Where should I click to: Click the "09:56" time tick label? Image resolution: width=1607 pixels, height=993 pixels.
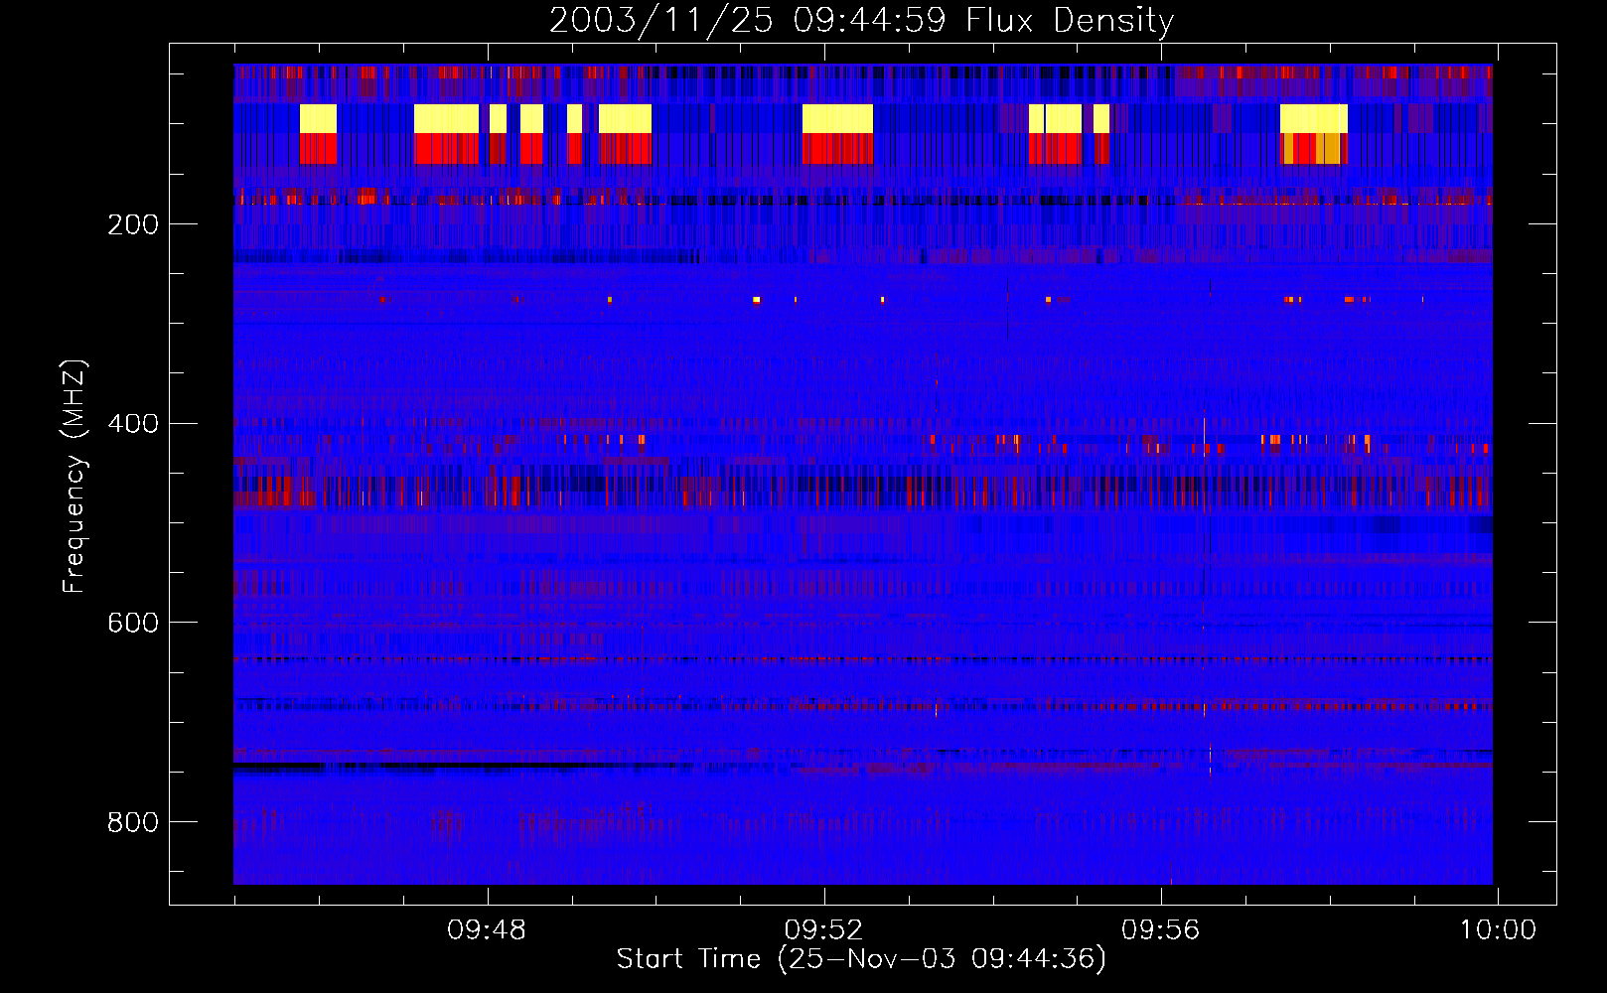point(1160,930)
